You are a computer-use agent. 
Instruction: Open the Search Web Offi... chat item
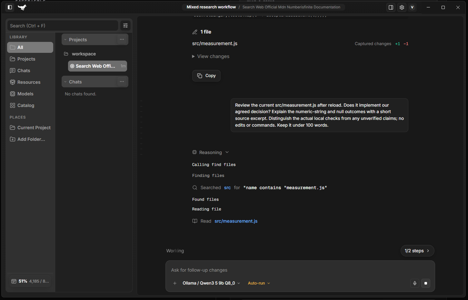point(97,66)
